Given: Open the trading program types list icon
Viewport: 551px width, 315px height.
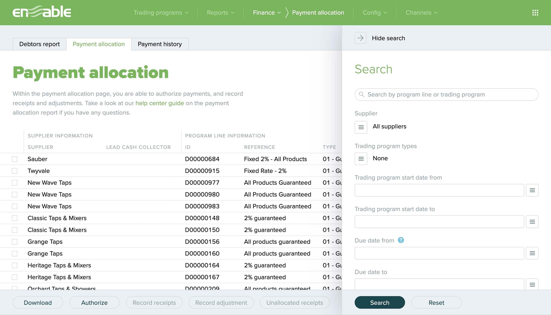Looking at the screenshot, I should pos(361,159).
